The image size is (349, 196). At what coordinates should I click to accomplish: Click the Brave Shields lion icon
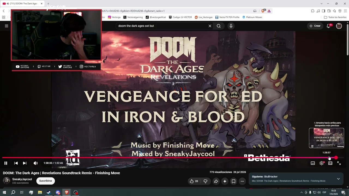[x=263, y=11]
